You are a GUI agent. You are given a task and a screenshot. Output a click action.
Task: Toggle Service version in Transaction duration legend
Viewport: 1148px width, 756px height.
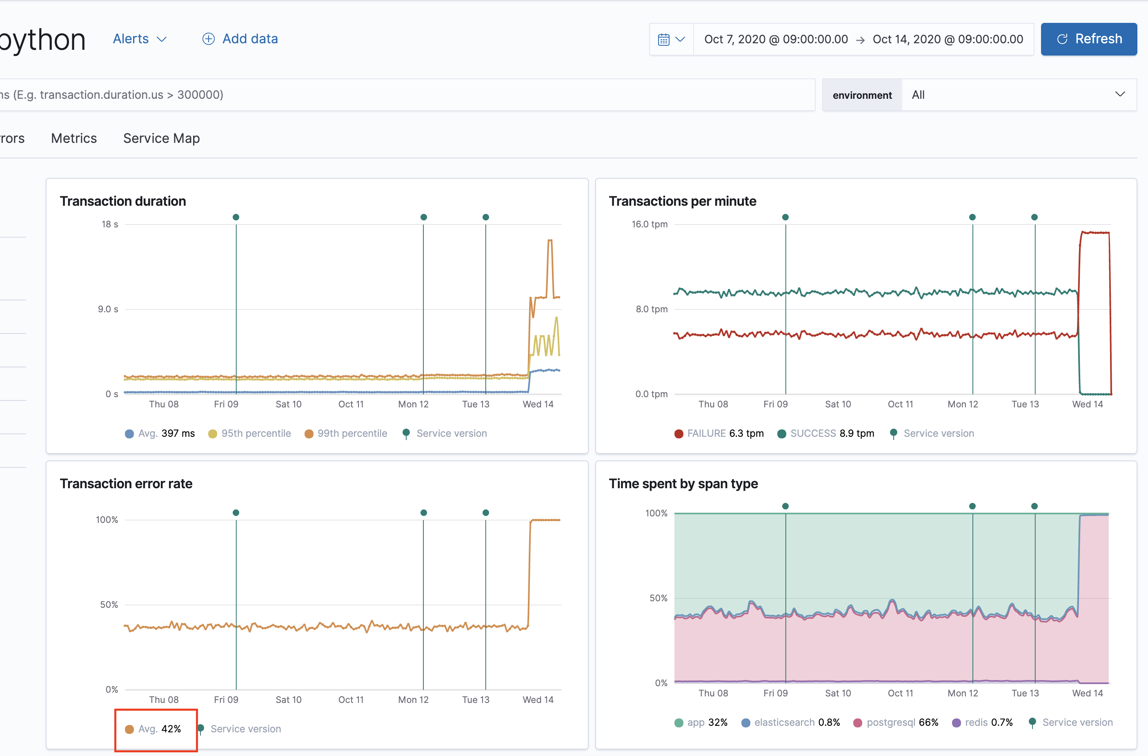(445, 433)
